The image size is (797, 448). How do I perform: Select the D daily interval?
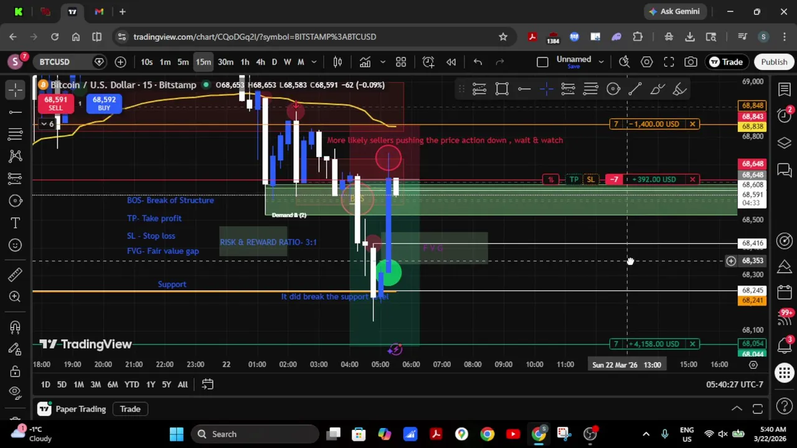274,62
